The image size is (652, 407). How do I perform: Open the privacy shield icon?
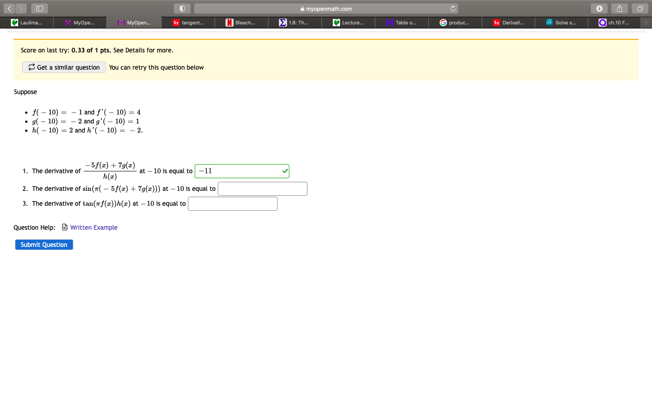182,9
